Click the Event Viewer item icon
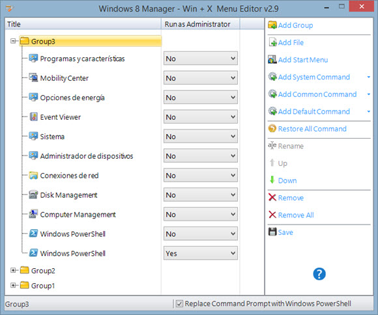 pos(33,116)
